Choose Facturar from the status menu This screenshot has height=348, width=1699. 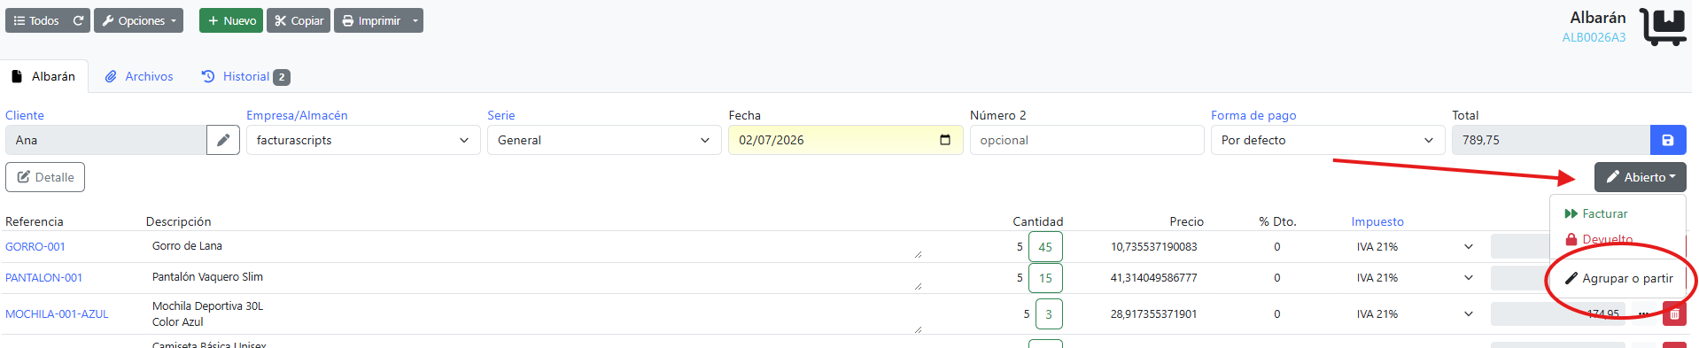click(x=1595, y=213)
